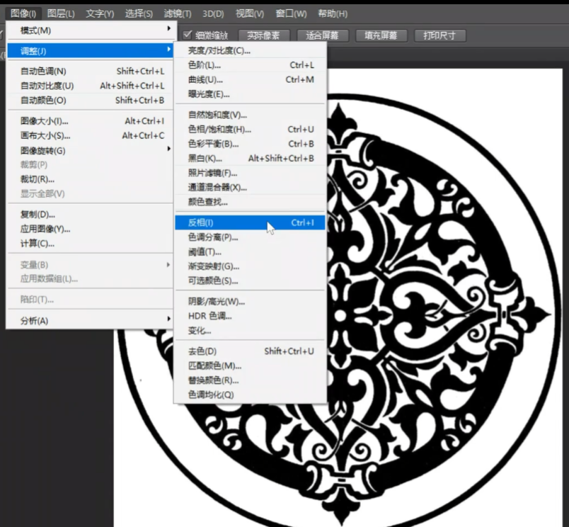Open 阈值(T)... adjustment
The image size is (569, 527).
(250, 251)
